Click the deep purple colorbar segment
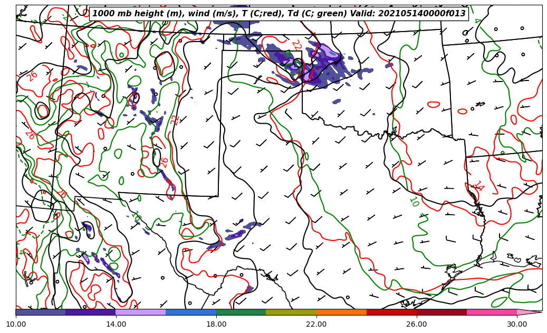Screen dimensions: 547x333 [x=90, y=312]
